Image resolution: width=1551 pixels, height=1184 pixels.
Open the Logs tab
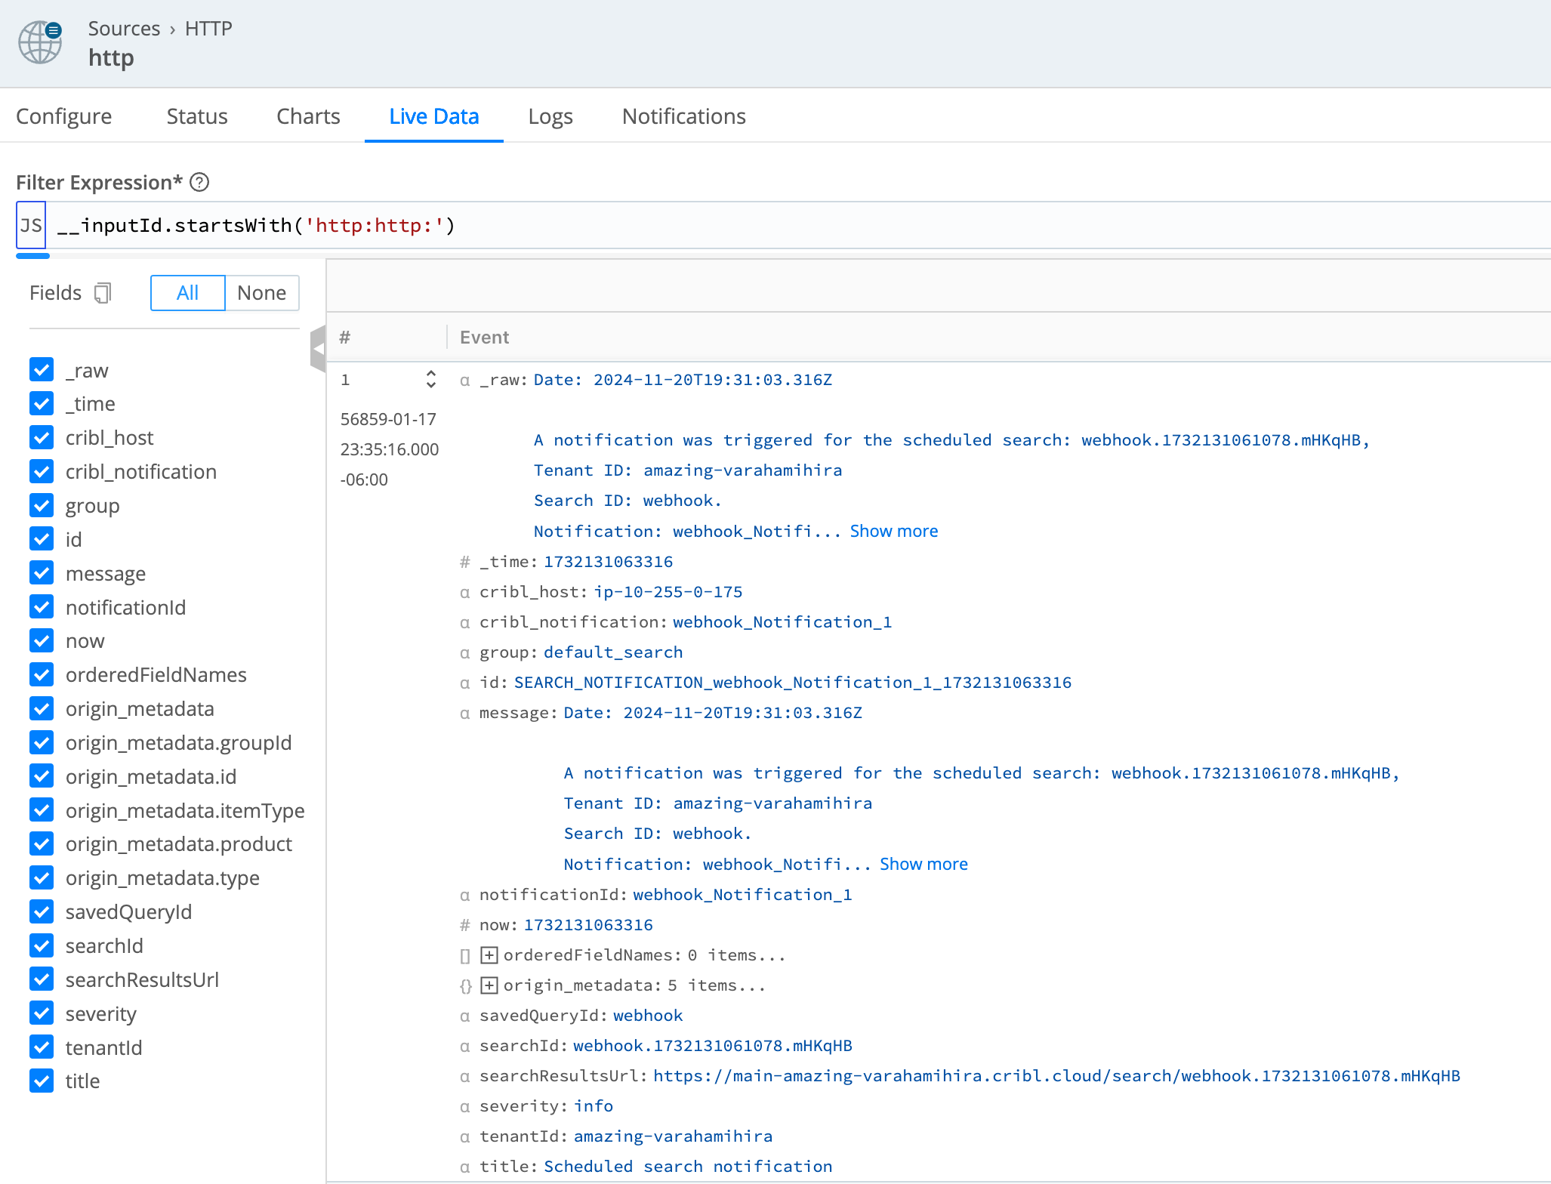point(550,116)
